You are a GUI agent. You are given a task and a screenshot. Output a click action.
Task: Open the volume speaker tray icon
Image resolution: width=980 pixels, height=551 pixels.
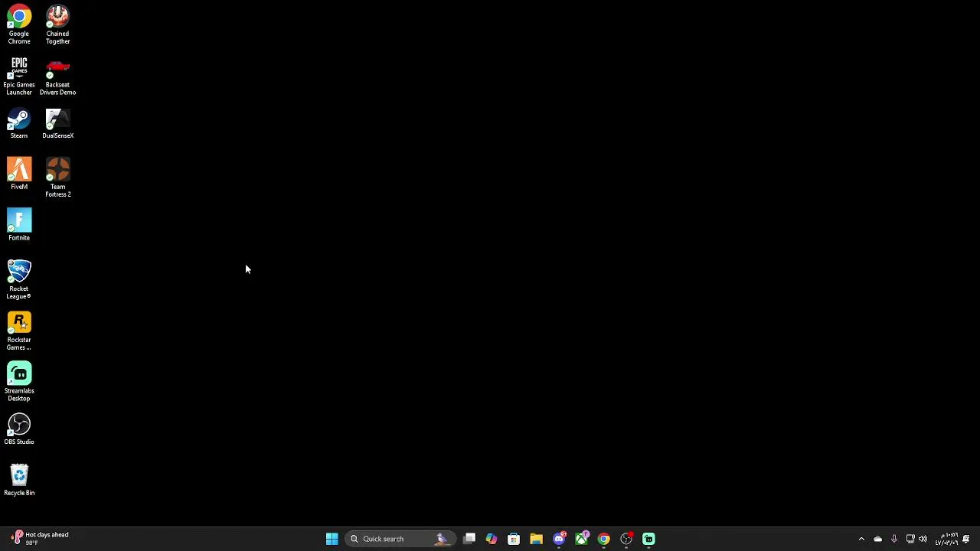[x=923, y=539]
